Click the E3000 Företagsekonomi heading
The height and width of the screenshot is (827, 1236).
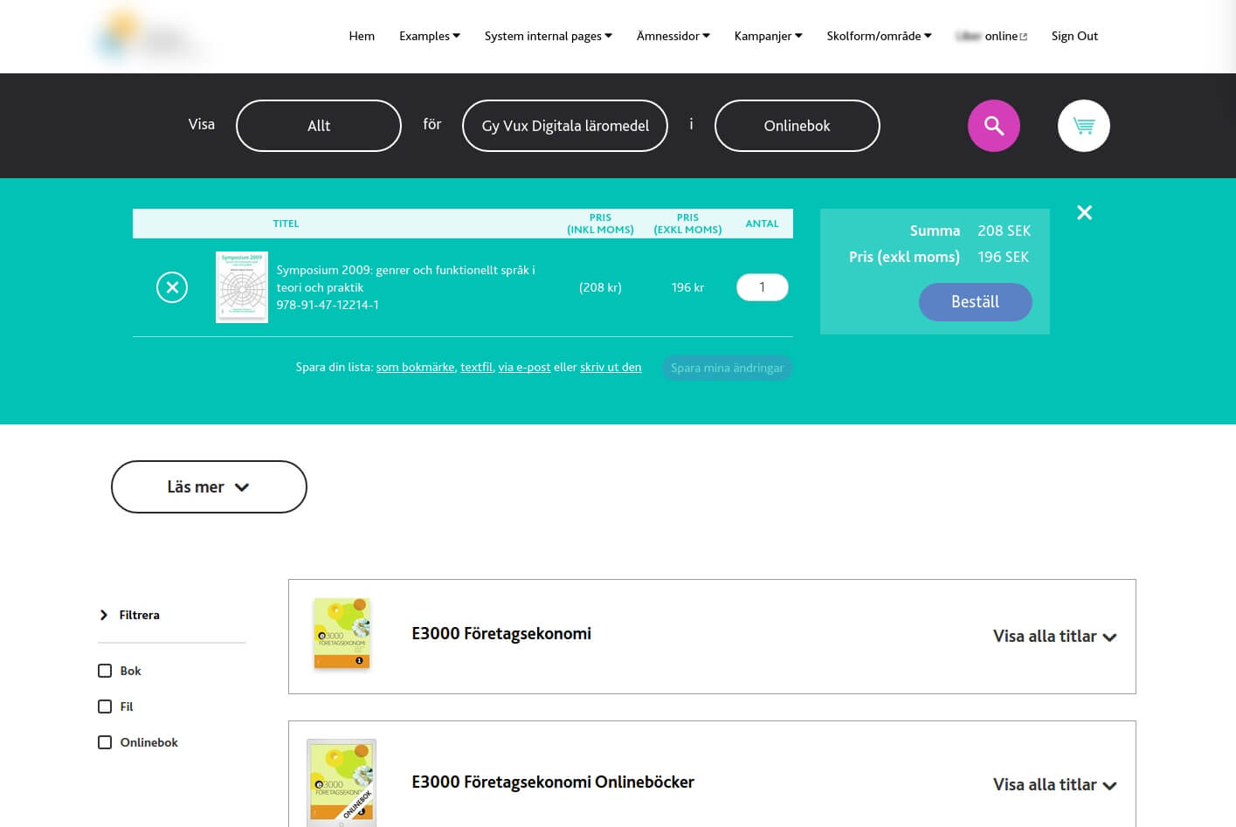click(501, 634)
